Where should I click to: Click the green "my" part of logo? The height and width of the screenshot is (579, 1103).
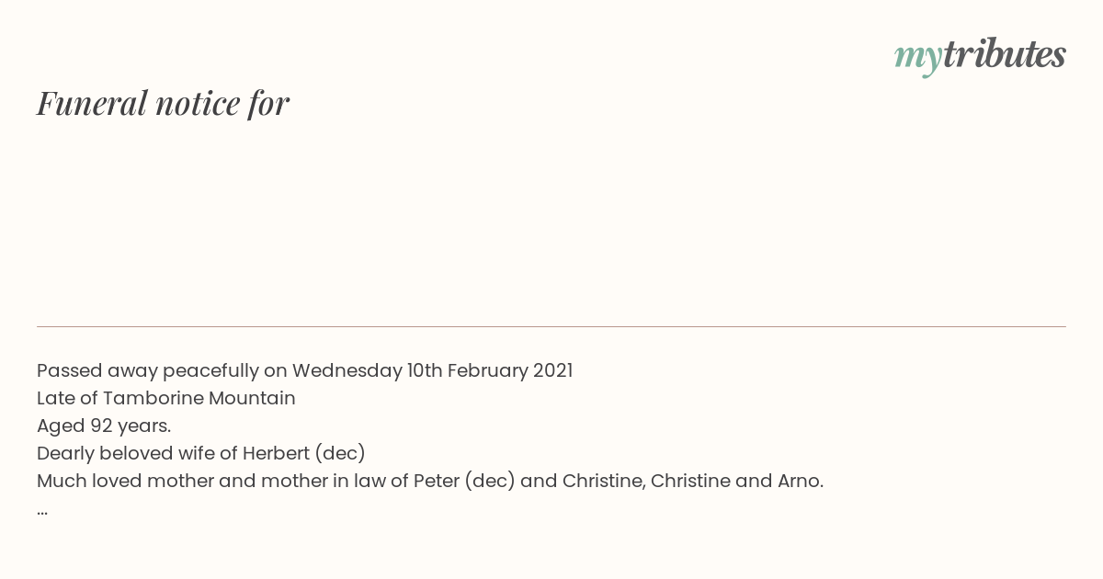(x=918, y=58)
